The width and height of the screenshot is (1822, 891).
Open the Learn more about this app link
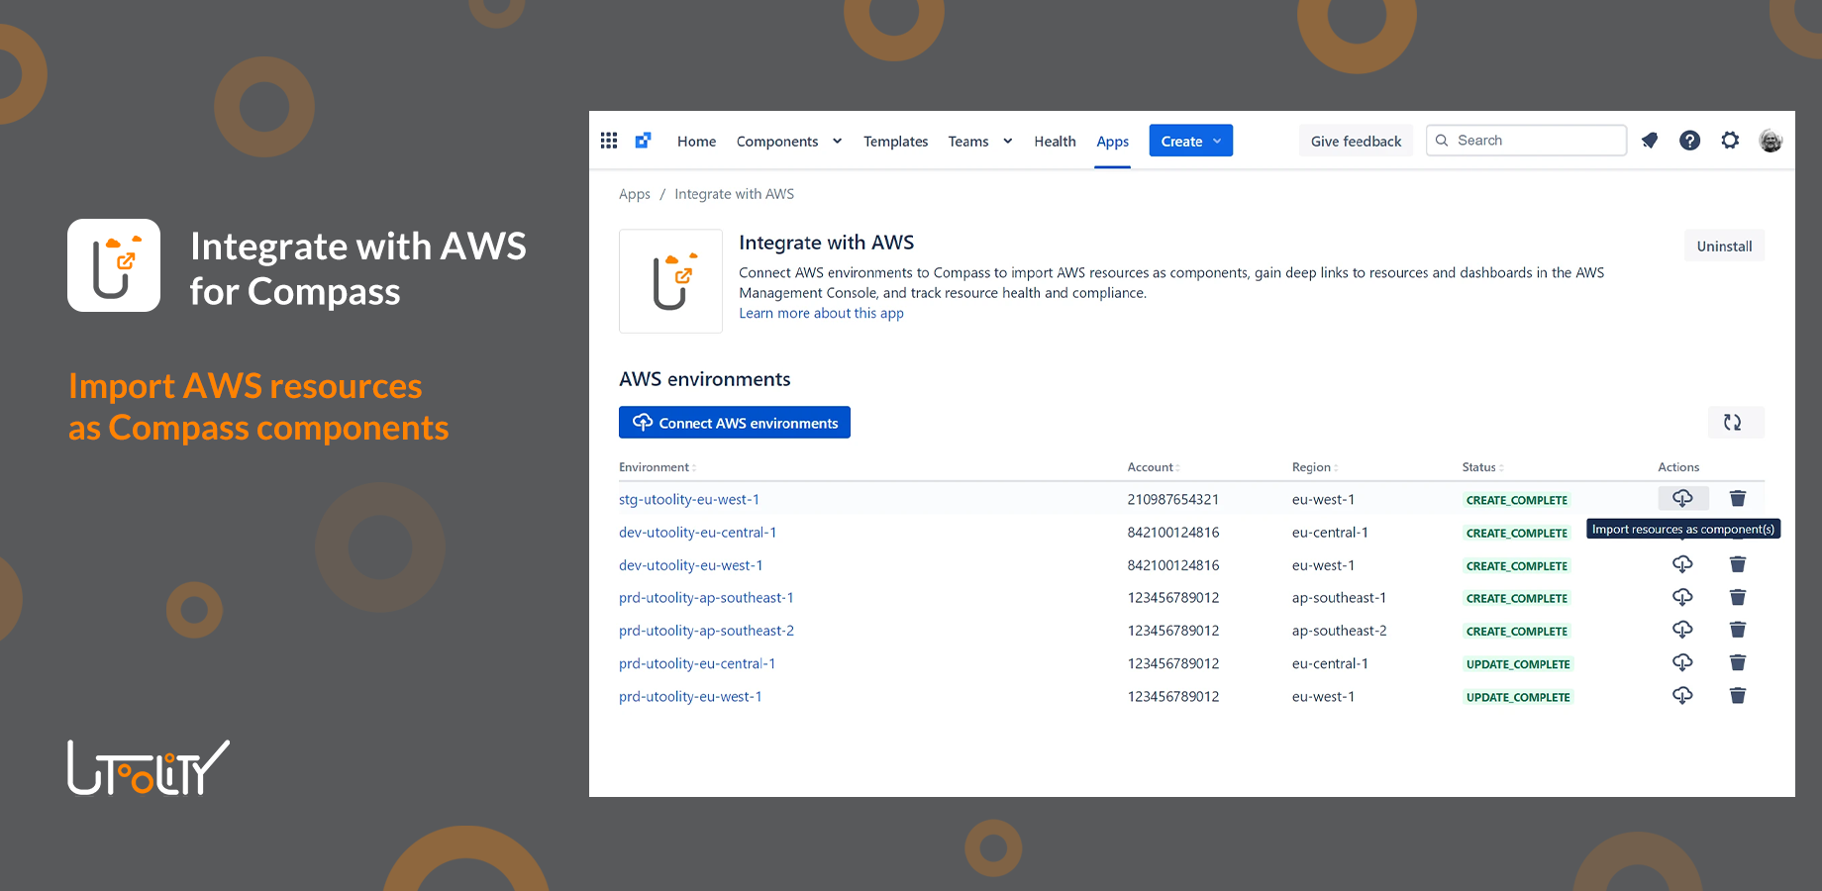[x=821, y=313]
